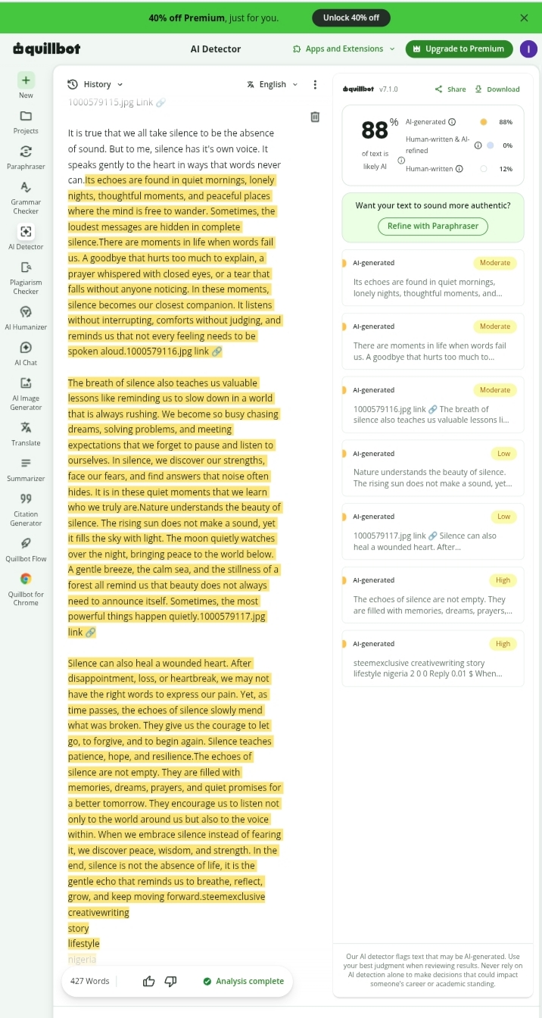Give thumbs up feedback
542x1018 pixels.
[149, 981]
